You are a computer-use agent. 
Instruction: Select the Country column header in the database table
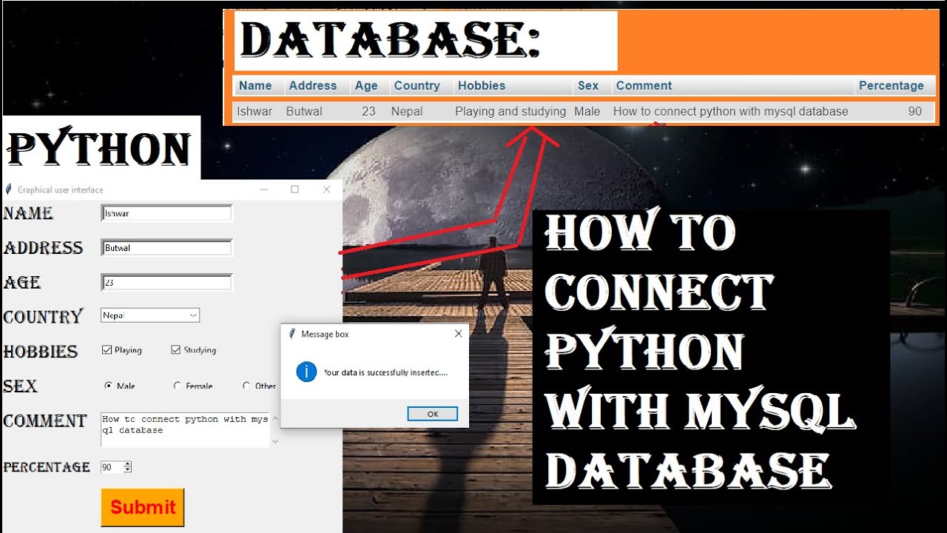tap(417, 86)
